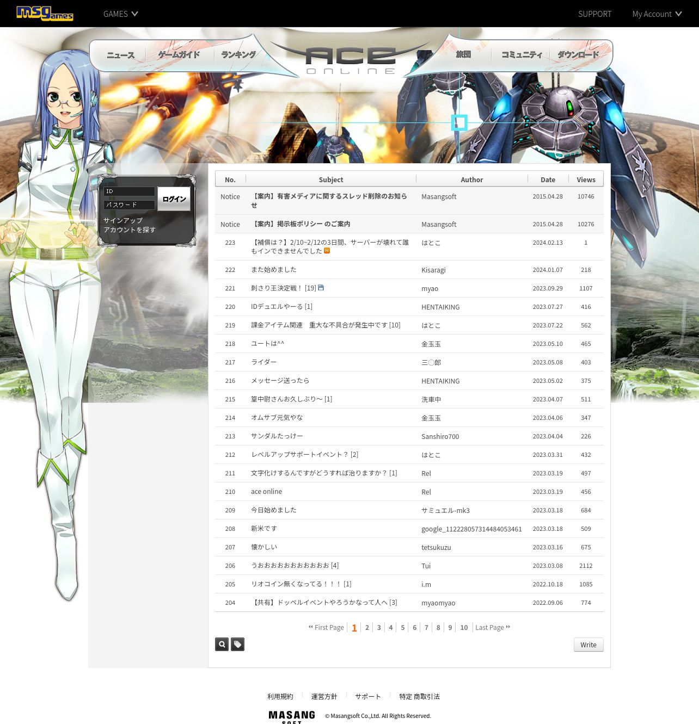Go to page 2
Screen dimensions: 699x724
coord(367,628)
